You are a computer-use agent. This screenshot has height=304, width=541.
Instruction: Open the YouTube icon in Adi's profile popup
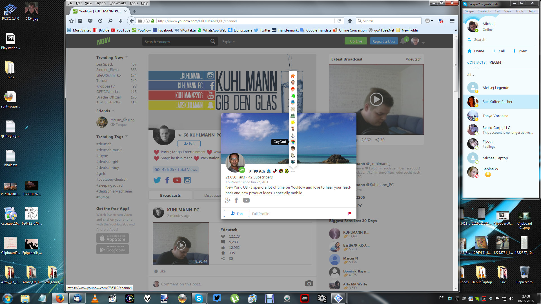(246, 200)
